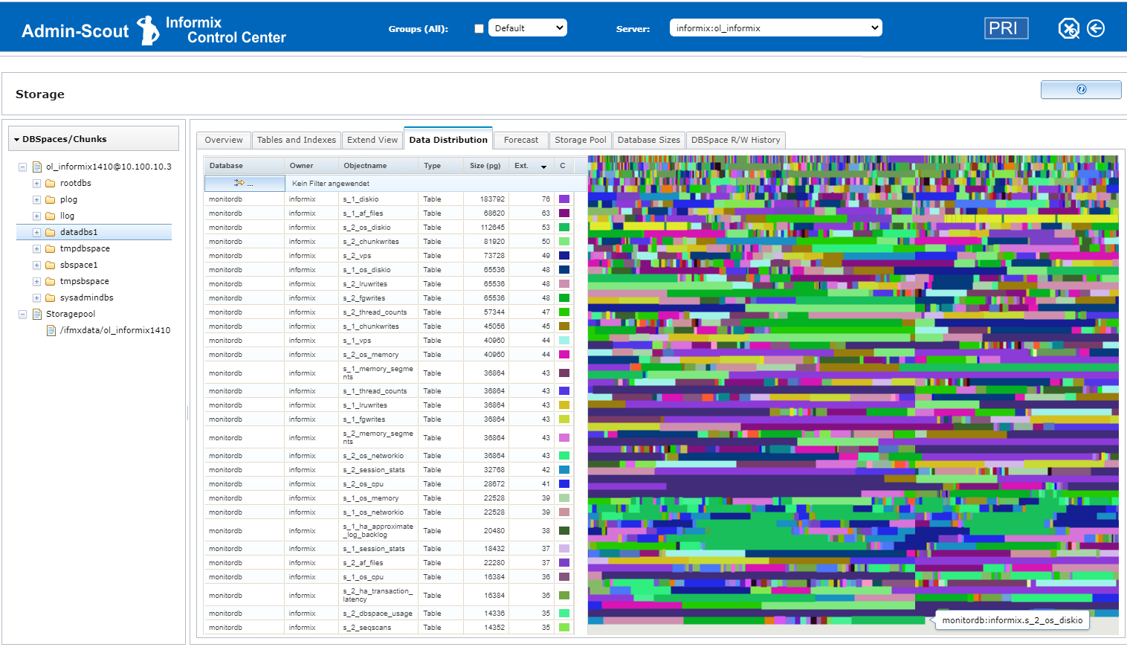Select the sbspace1 tree item
Image resolution: width=1127 pixels, height=647 pixels.
[79, 265]
